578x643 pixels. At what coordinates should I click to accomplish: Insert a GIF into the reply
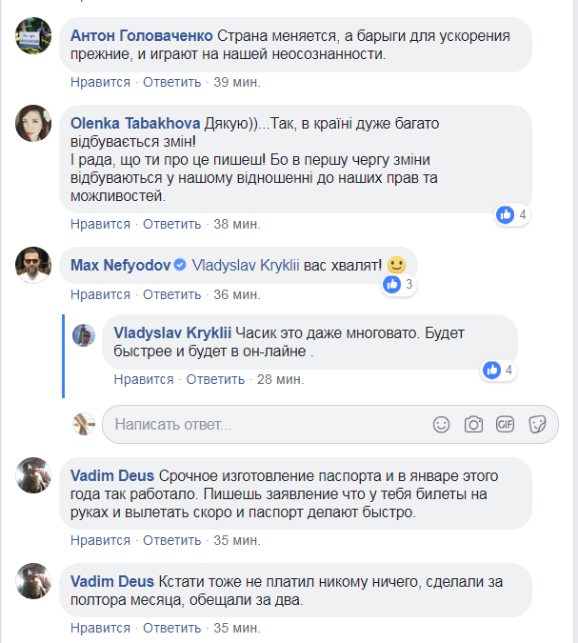click(506, 424)
